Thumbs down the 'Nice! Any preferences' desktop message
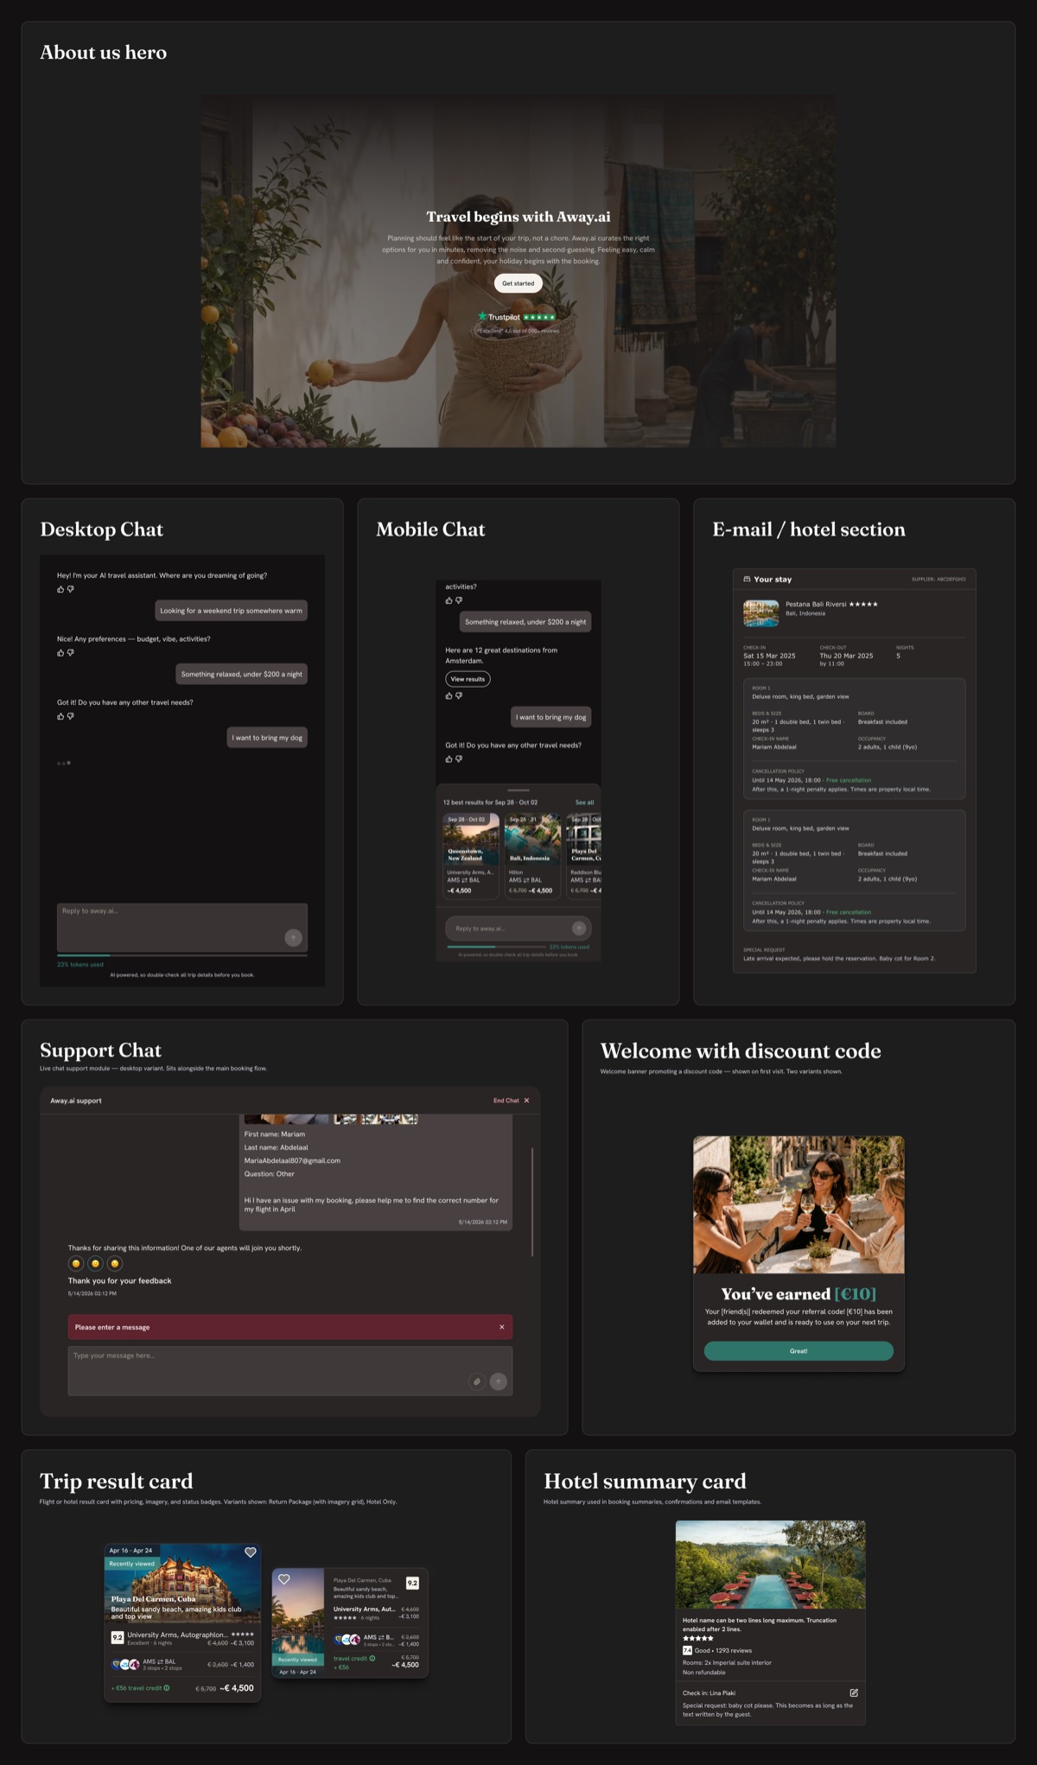 71,653
